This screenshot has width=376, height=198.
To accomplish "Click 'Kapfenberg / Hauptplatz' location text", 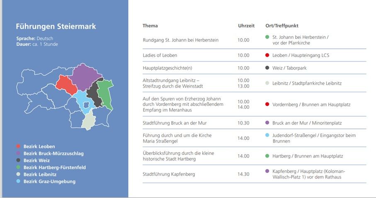I will point(308,174).
